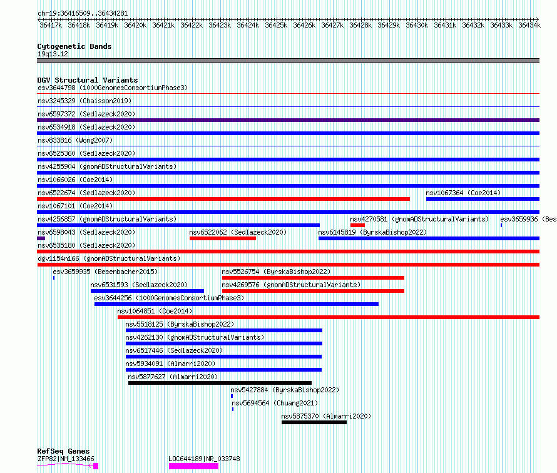Open the nsv6517446 (Sedlazeck2020) variant
The width and height of the screenshot is (557, 473).
click(174, 350)
